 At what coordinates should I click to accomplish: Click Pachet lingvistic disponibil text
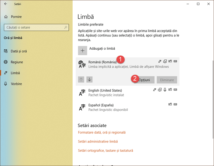(108, 110)
